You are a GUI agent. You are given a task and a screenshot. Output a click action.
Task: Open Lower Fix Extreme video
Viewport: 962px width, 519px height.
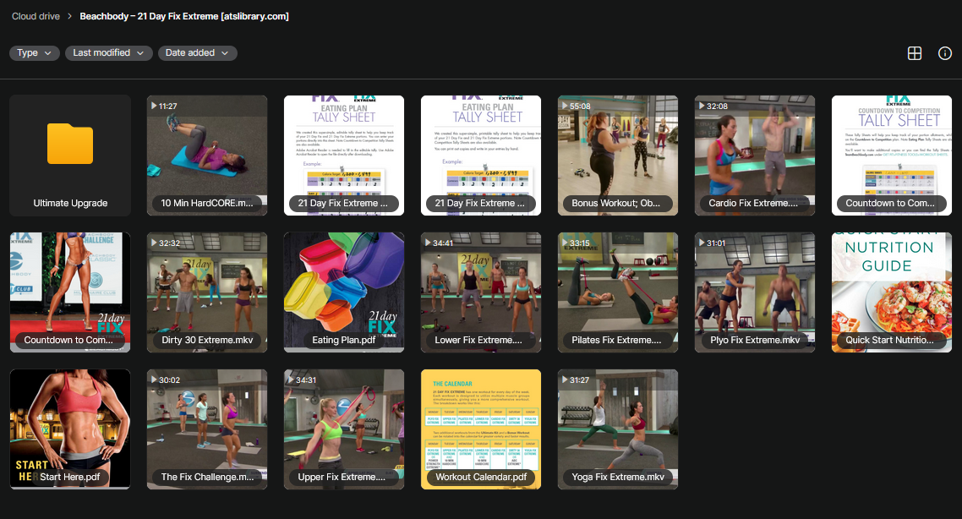[x=481, y=292]
